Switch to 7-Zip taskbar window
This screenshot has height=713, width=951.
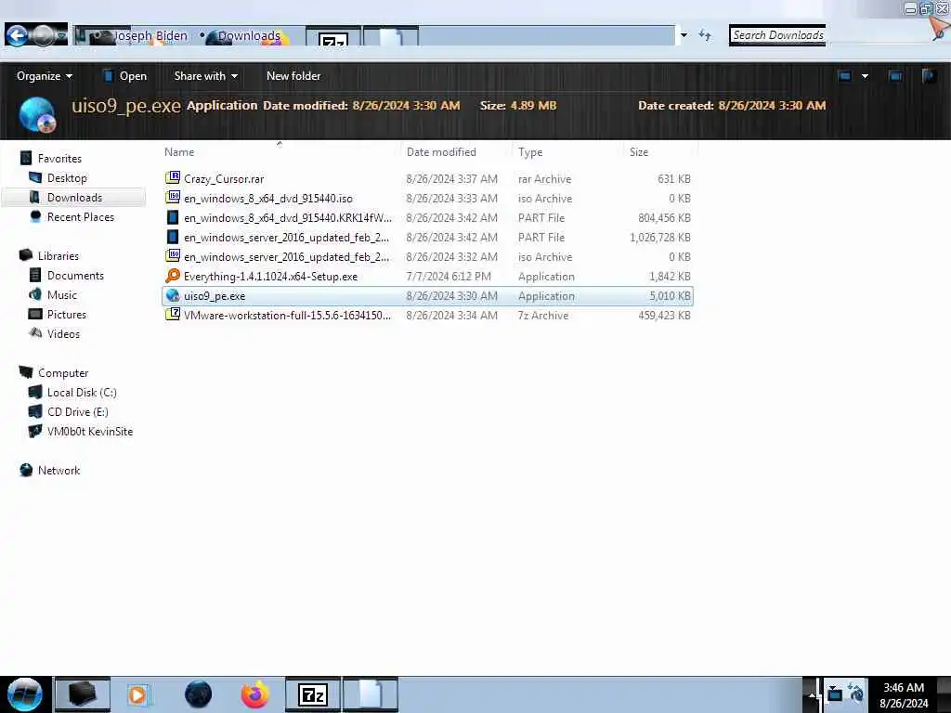pos(313,694)
